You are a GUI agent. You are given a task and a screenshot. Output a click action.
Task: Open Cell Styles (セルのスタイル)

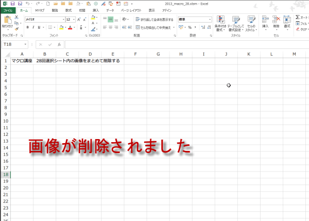pos(251,24)
